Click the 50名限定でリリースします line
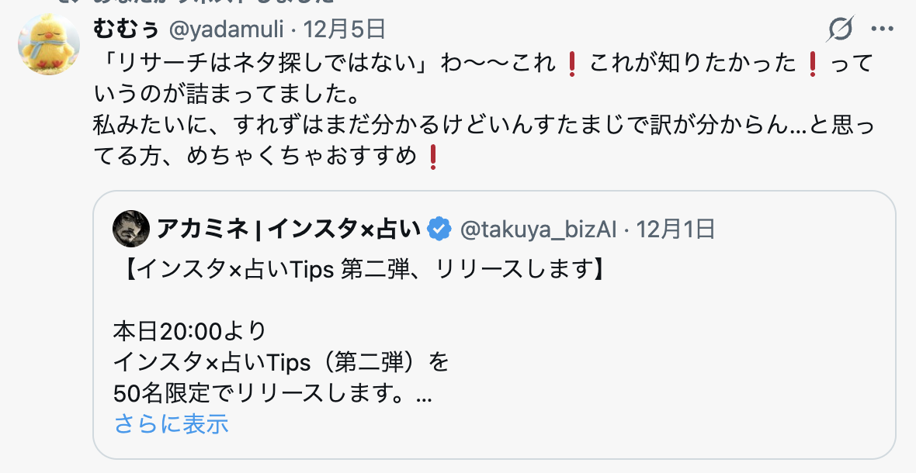916x473 pixels. 272,394
